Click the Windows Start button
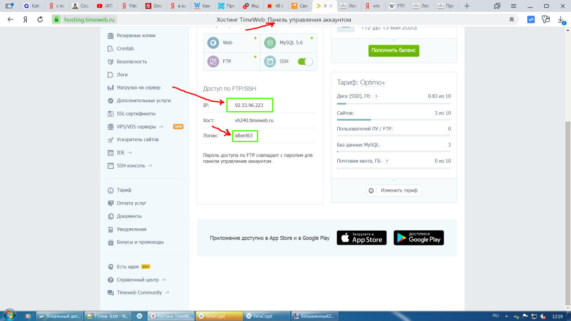 coord(10,315)
